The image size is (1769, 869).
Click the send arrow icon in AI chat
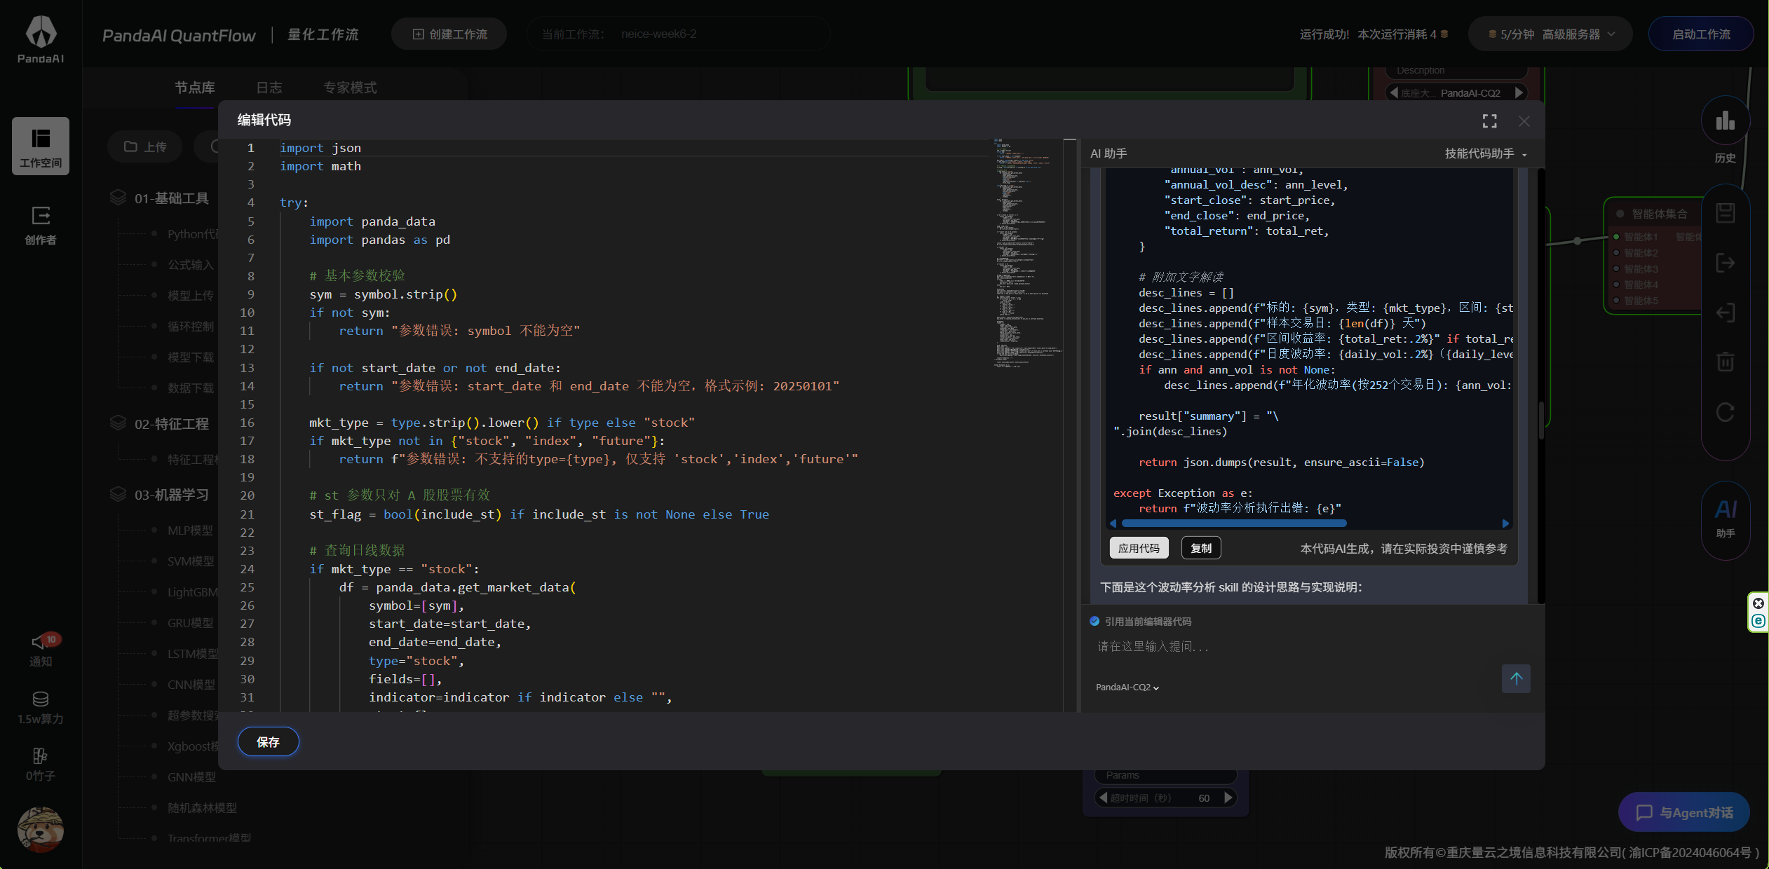[1516, 678]
